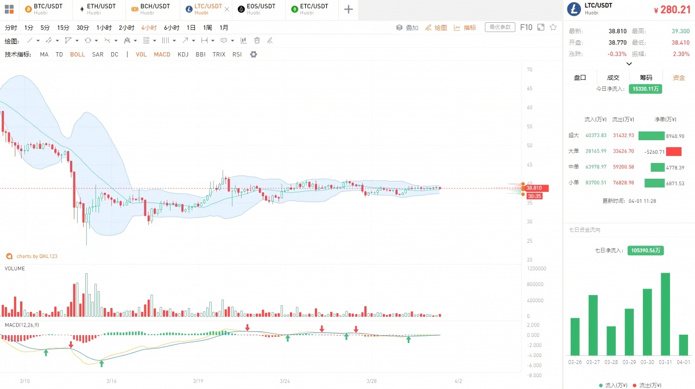Screen dimensions: 695x389
Task: Open the grid layout menu icon
Action: (9, 9)
